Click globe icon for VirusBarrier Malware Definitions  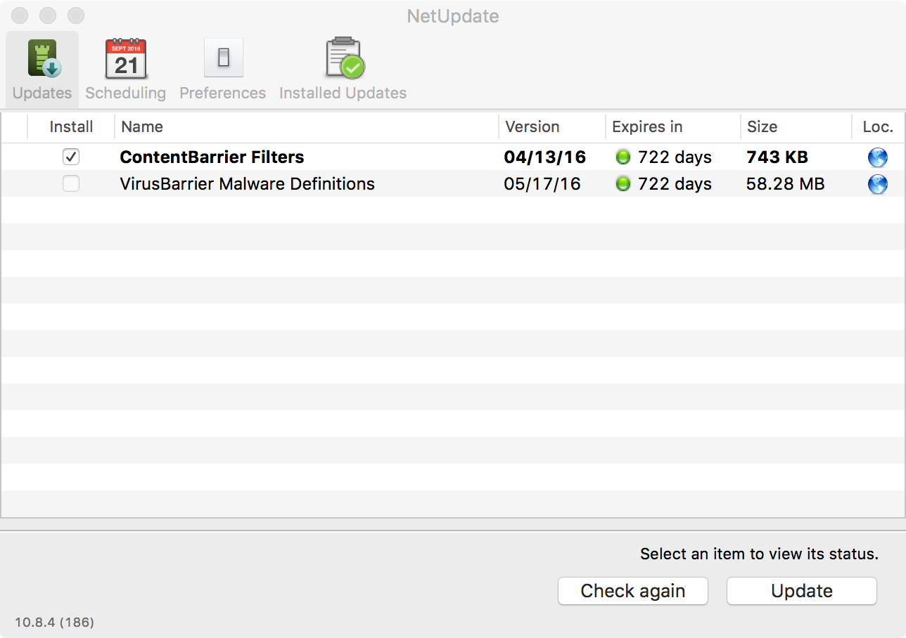[878, 184]
